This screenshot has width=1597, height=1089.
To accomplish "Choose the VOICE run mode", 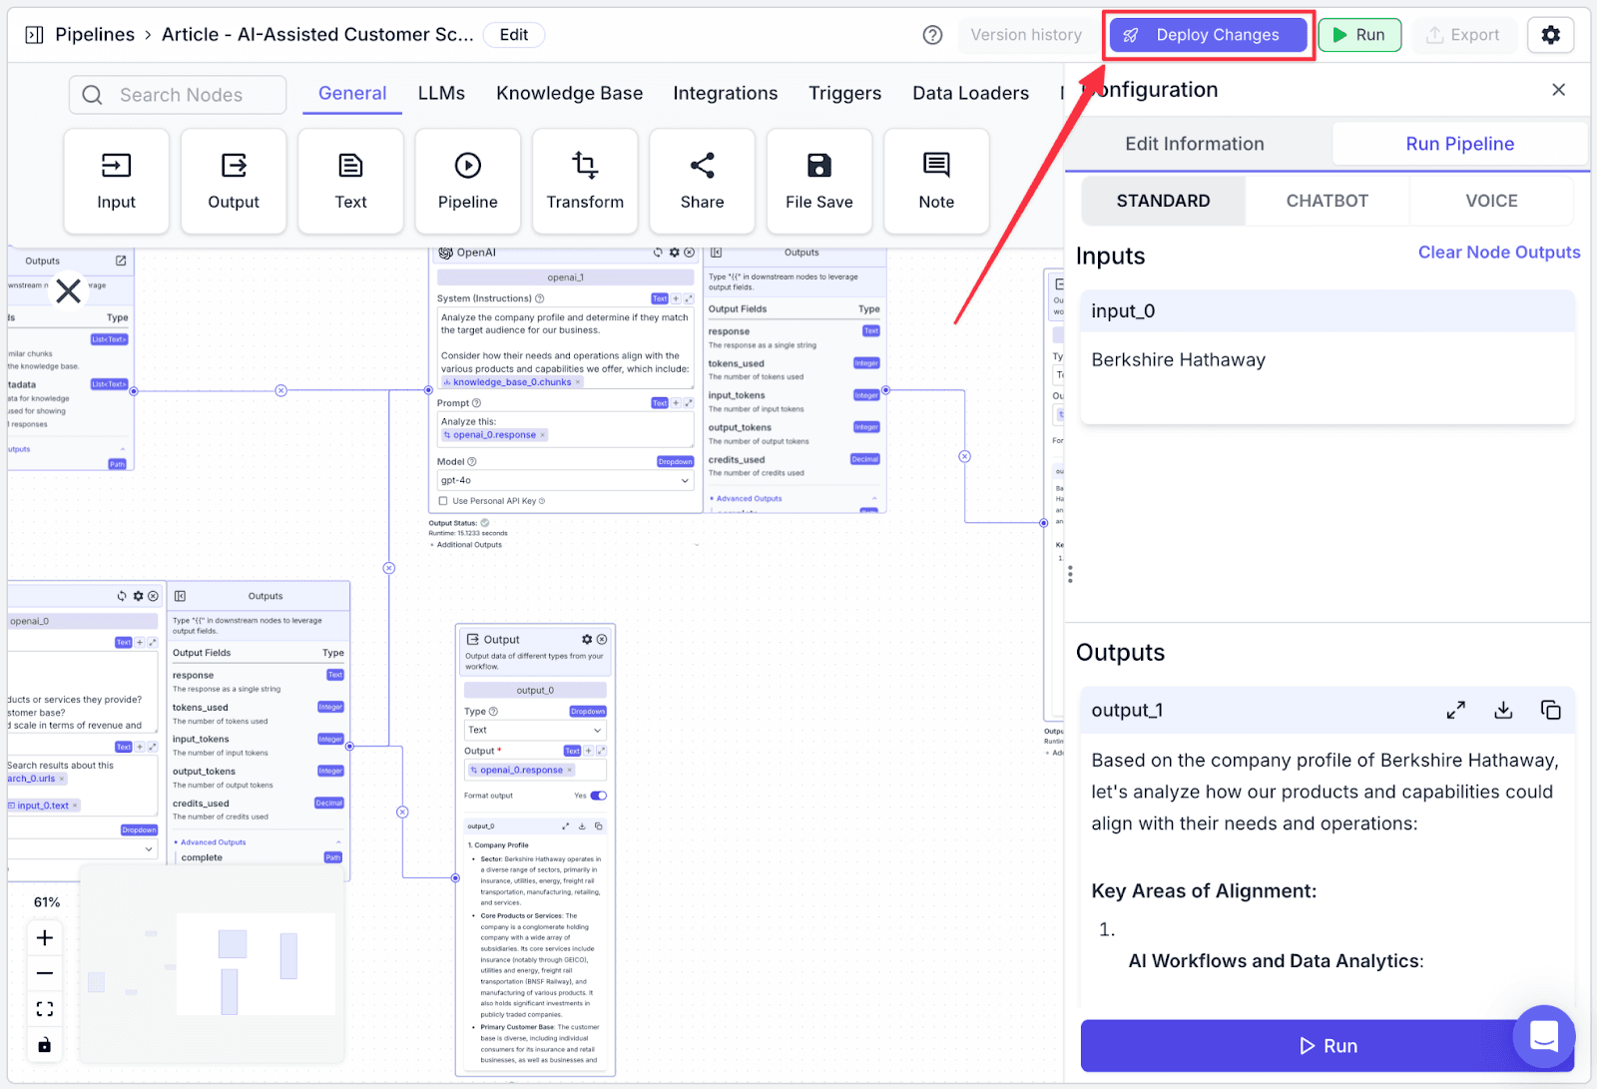I will (x=1491, y=201).
